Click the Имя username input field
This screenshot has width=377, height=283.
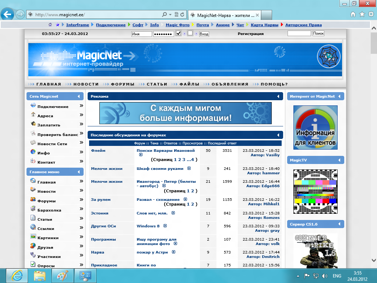pyautogui.click(x=142, y=34)
